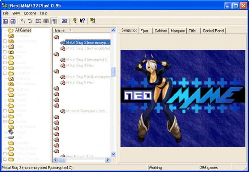249x172 pixels.
Task: Select the All Games folder
Action: pyautogui.click(x=23, y=30)
